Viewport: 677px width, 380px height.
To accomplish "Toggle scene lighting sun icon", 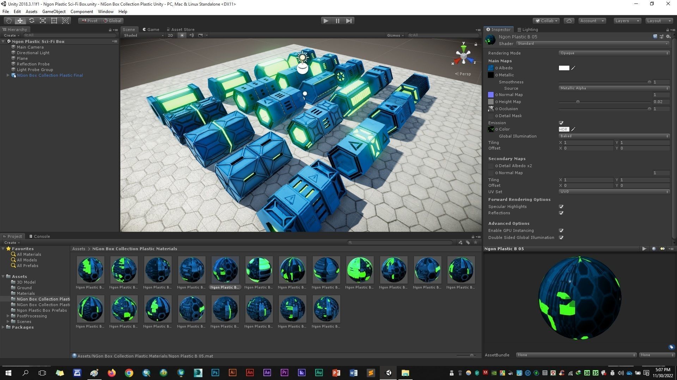I will click(182, 35).
